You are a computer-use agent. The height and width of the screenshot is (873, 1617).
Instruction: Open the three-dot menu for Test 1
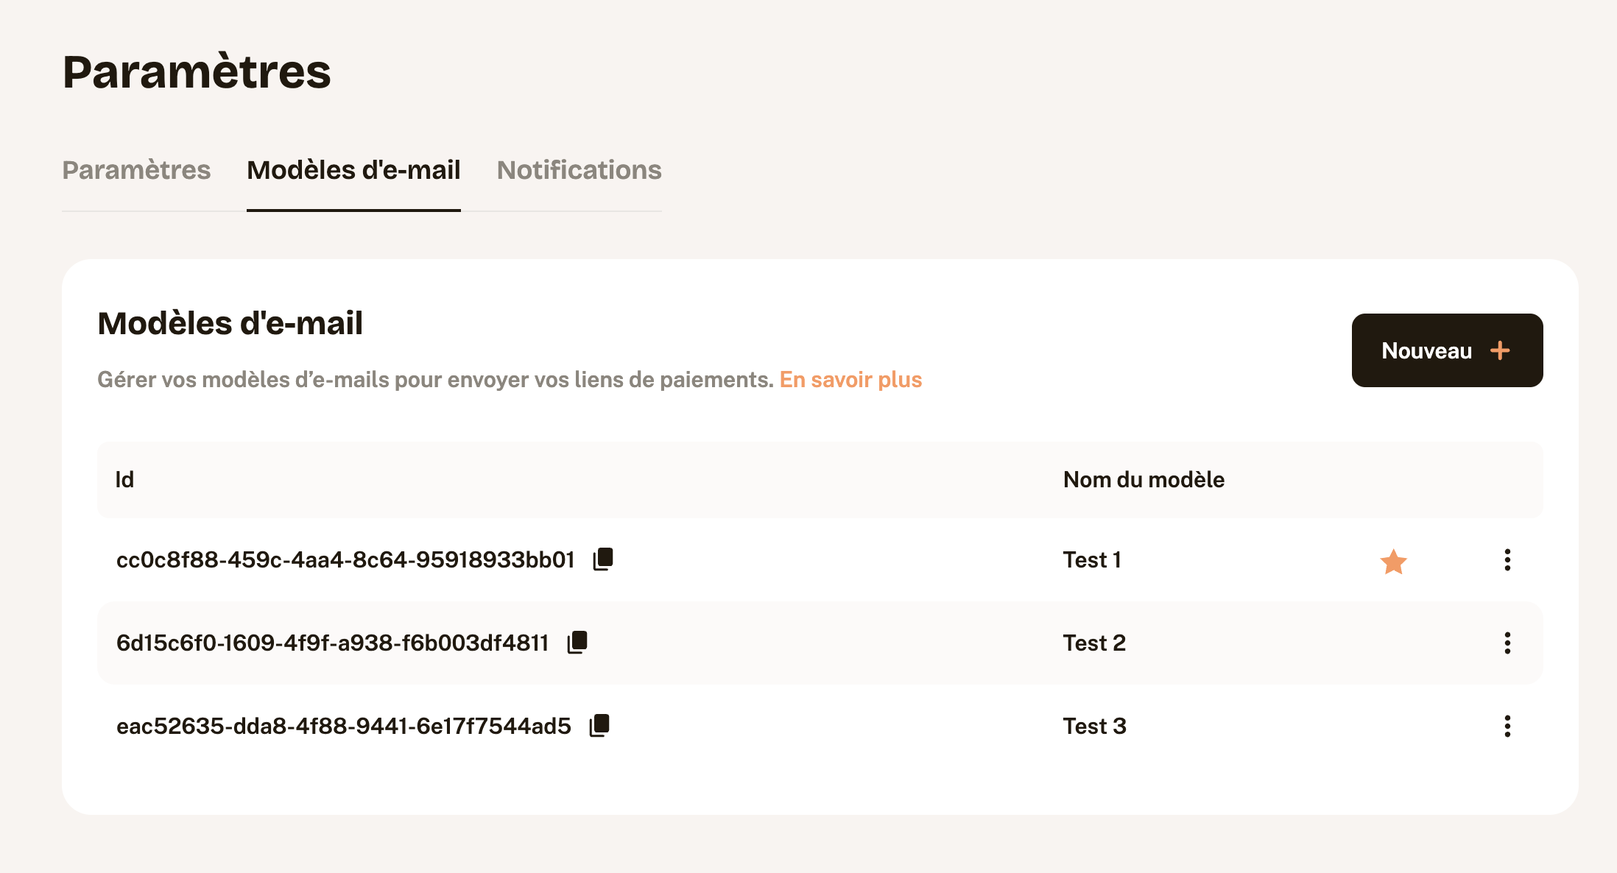click(1507, 560)
